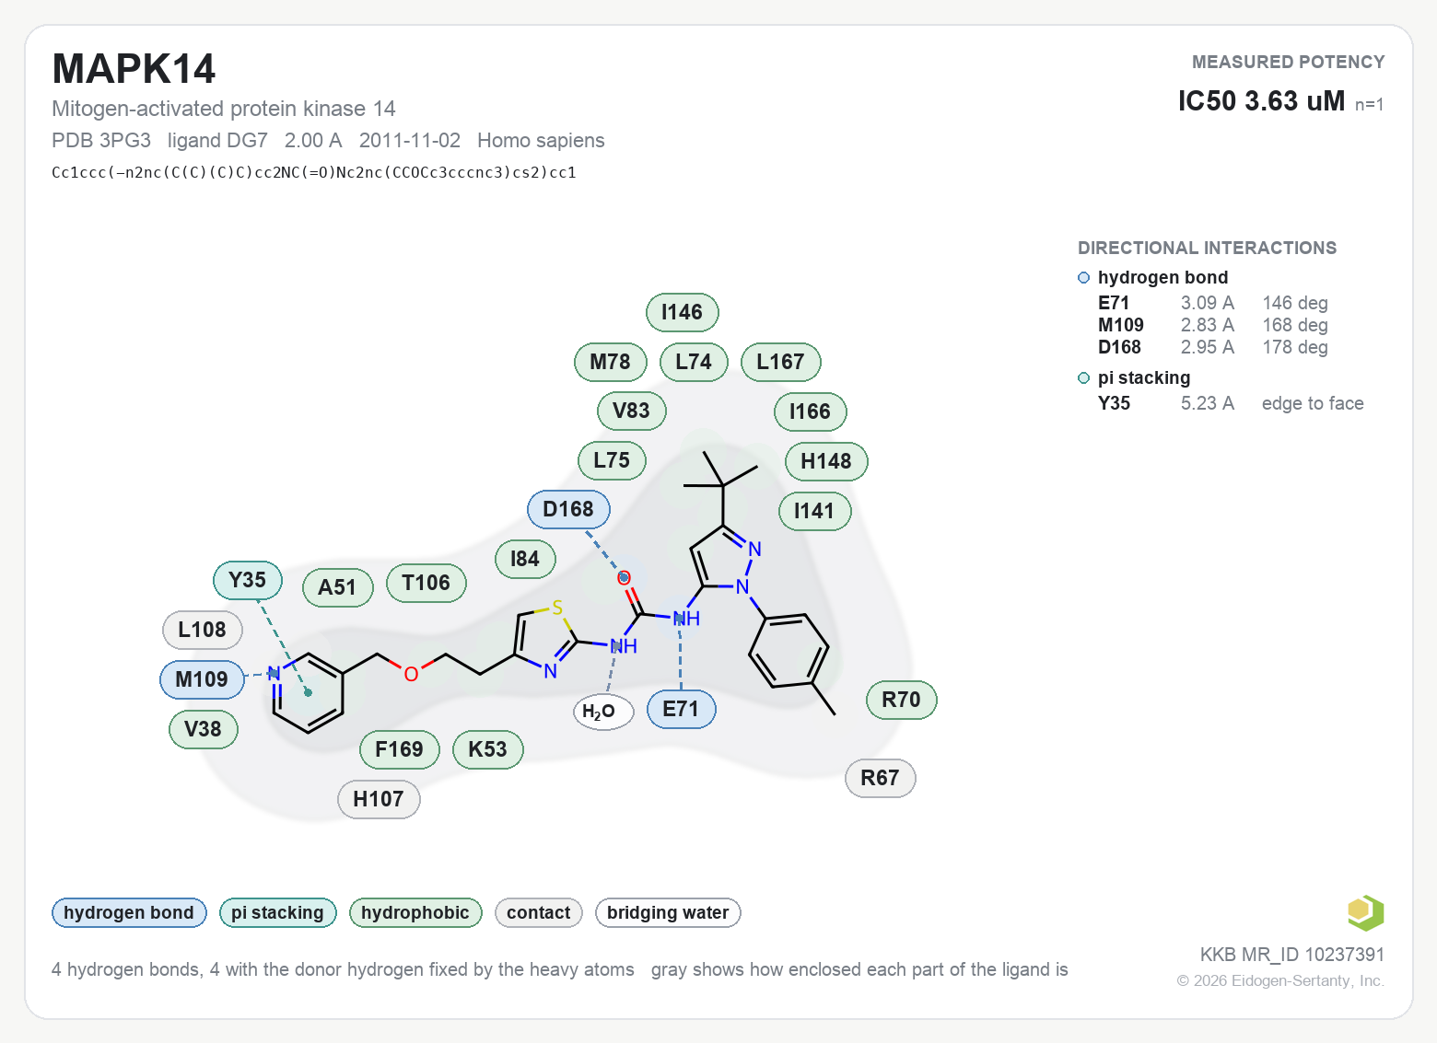Select residue A51 bubble

337,587
